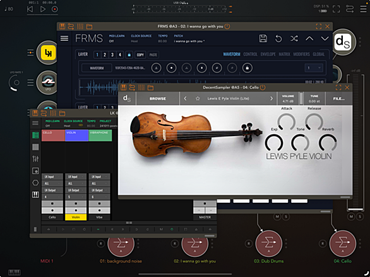Select the yellow Violin track label in LK
The width and height of the screenshot is (370, 277).
point(76,217)
